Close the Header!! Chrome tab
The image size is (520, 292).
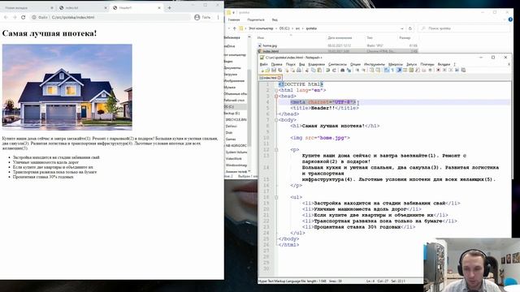point(159,7)
